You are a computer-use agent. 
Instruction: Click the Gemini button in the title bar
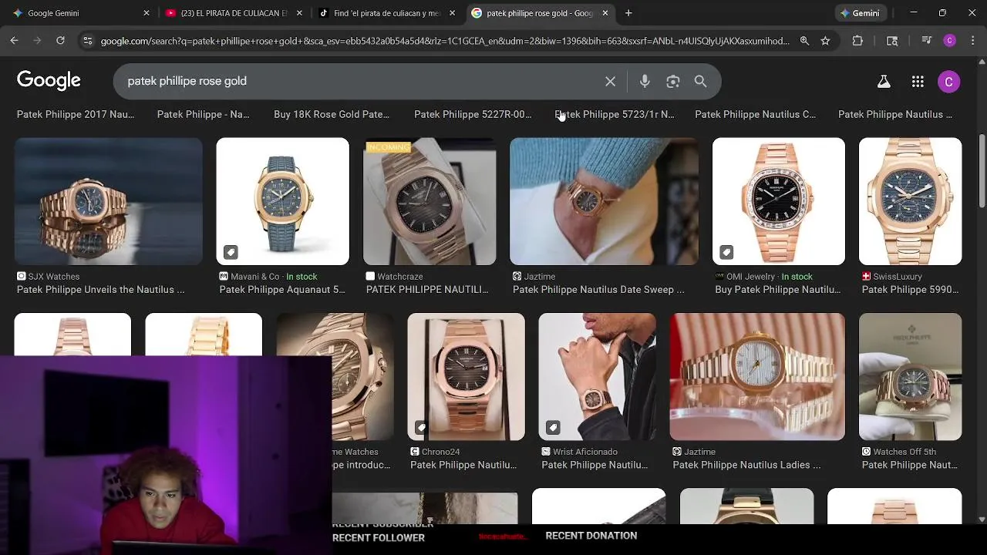tap(860, 13)
